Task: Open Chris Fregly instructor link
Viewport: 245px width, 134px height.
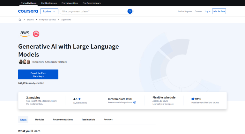Action: coord(51,62)
